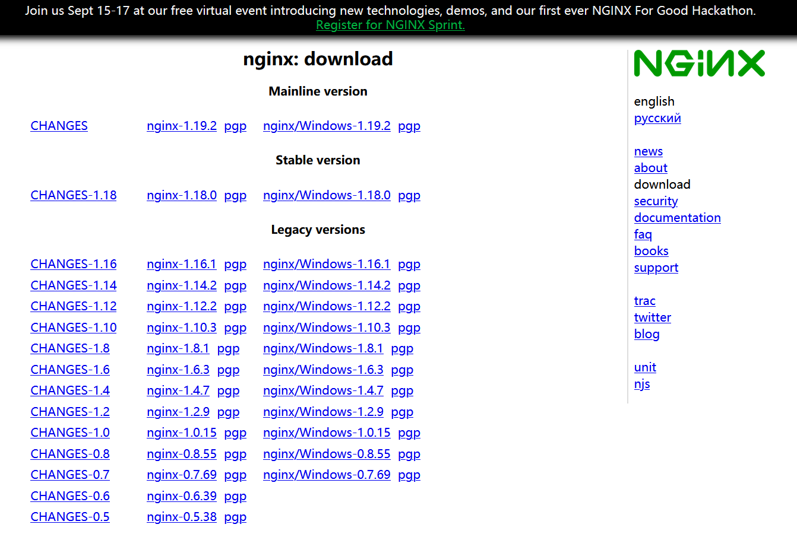
Task: Open CHANGES-1.10 link
Action: pyautogui.click(x=74, y=328)
